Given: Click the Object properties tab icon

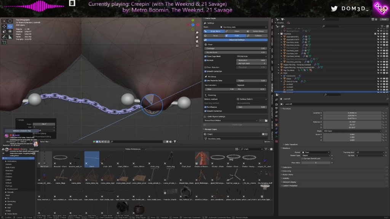Looking at the screenshot, I should point(277,125).
